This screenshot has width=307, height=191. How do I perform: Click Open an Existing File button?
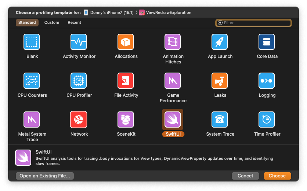45,176
